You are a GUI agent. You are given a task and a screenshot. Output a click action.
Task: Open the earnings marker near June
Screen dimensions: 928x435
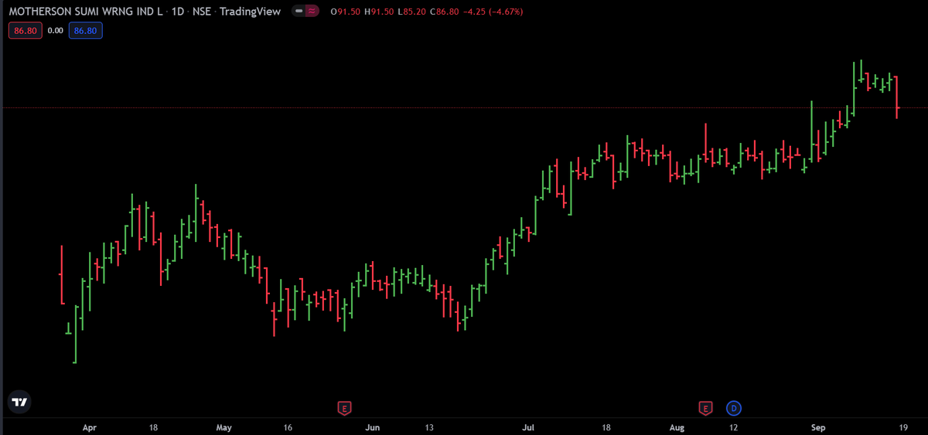point(345,407)
